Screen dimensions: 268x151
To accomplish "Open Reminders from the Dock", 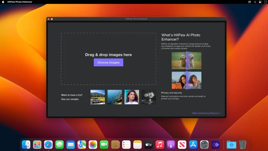I will pyautogui.click(x=126, y=145).
